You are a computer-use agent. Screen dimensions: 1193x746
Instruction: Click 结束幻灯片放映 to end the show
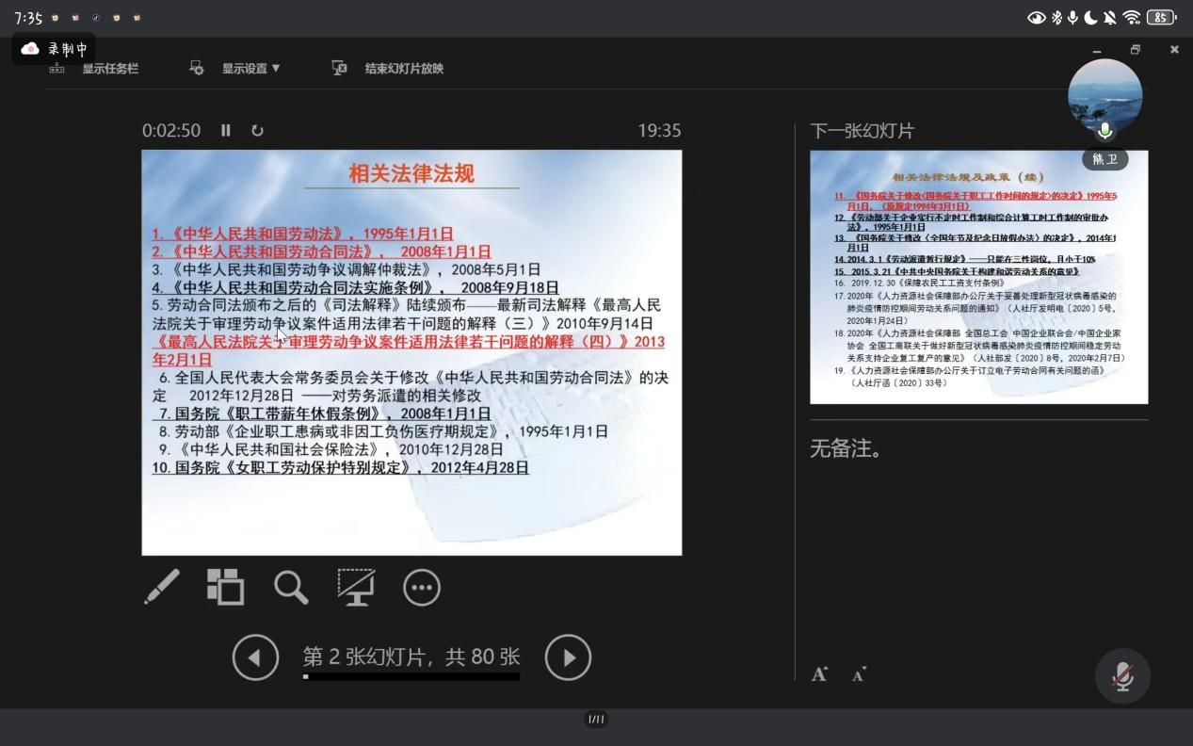point(403,69)
